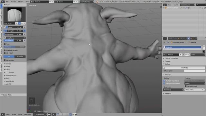Open the Cycles Render engine dropdown
Screen dimensions: 206x116
[87, 2]
